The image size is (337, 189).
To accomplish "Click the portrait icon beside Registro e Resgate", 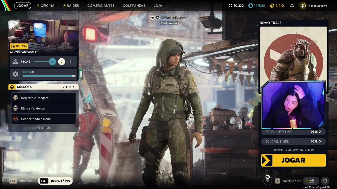I will pos(16,98).
